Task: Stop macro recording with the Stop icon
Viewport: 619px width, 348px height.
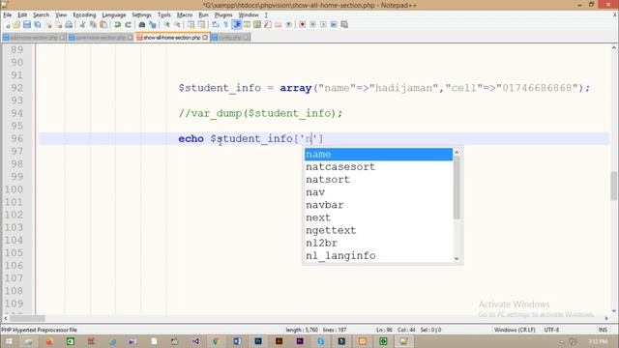Action: point(312,24)
